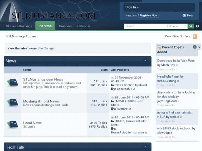Collapse Recent Topics Added block
The height and width of the screenshot is (151, 202).
pyautogui.click(x=195, y=47)
